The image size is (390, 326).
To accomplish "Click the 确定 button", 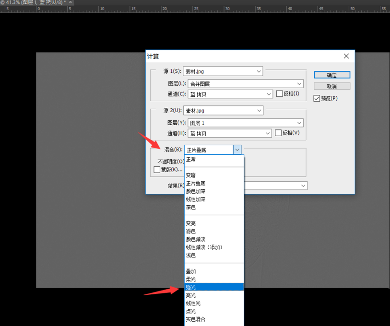I will [332, 75].
